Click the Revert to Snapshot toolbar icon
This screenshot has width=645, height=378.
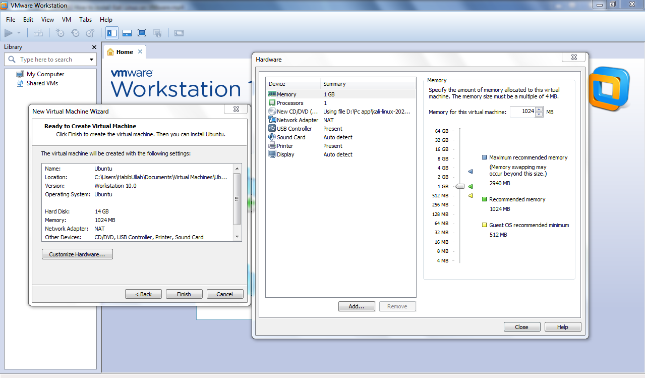pyautogui.click(x=75, y=33)
